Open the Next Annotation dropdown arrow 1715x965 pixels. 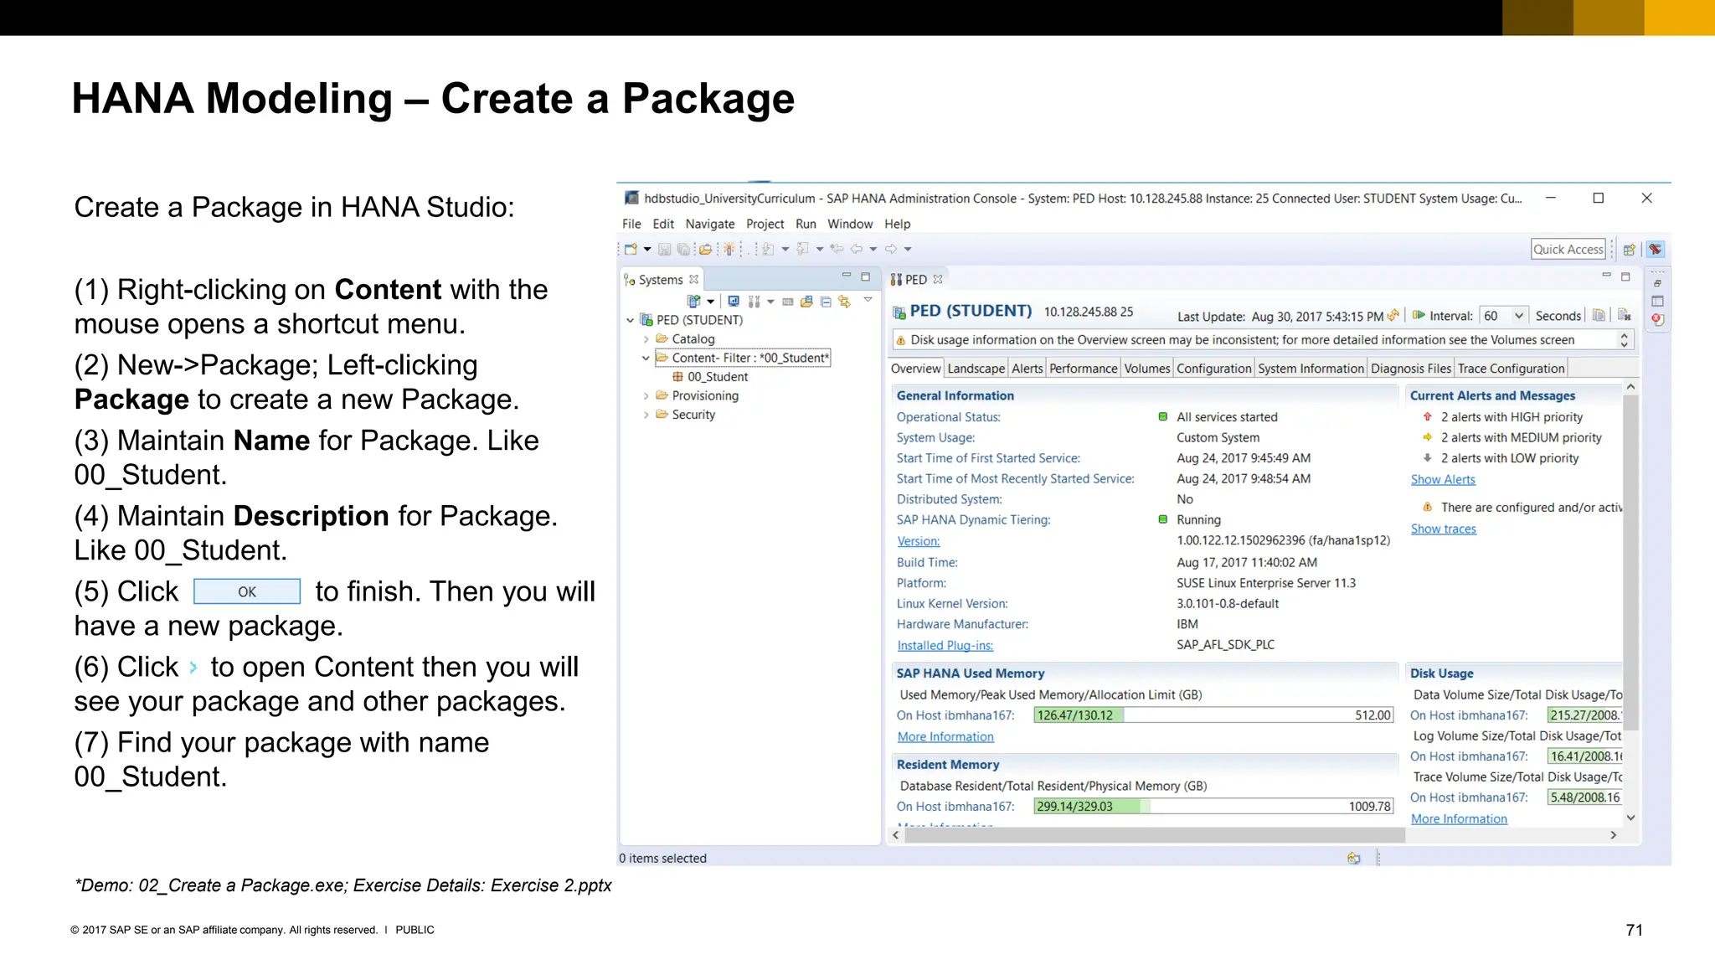pos(785,249)
